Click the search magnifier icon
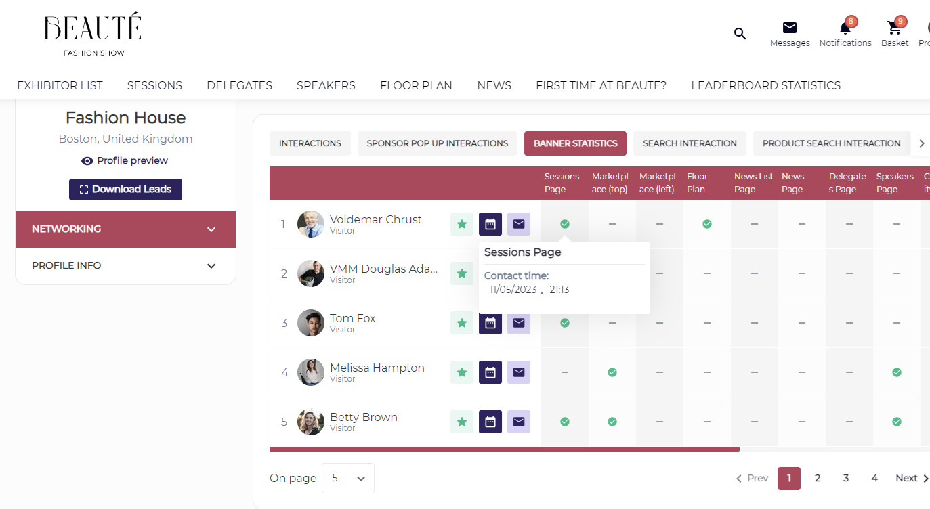Viewport: 930px width, 509px height. coord(740,33)
